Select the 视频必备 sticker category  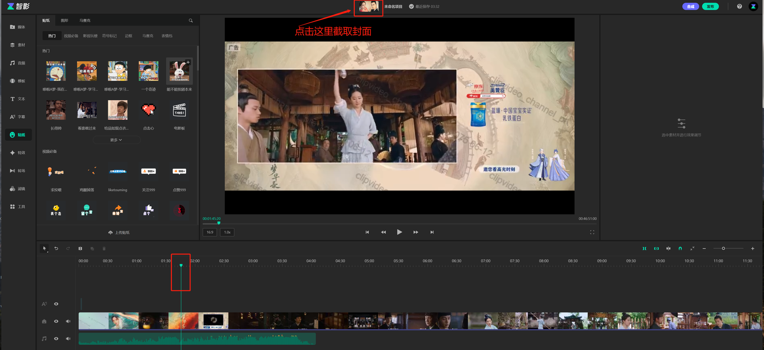(71, 36)
